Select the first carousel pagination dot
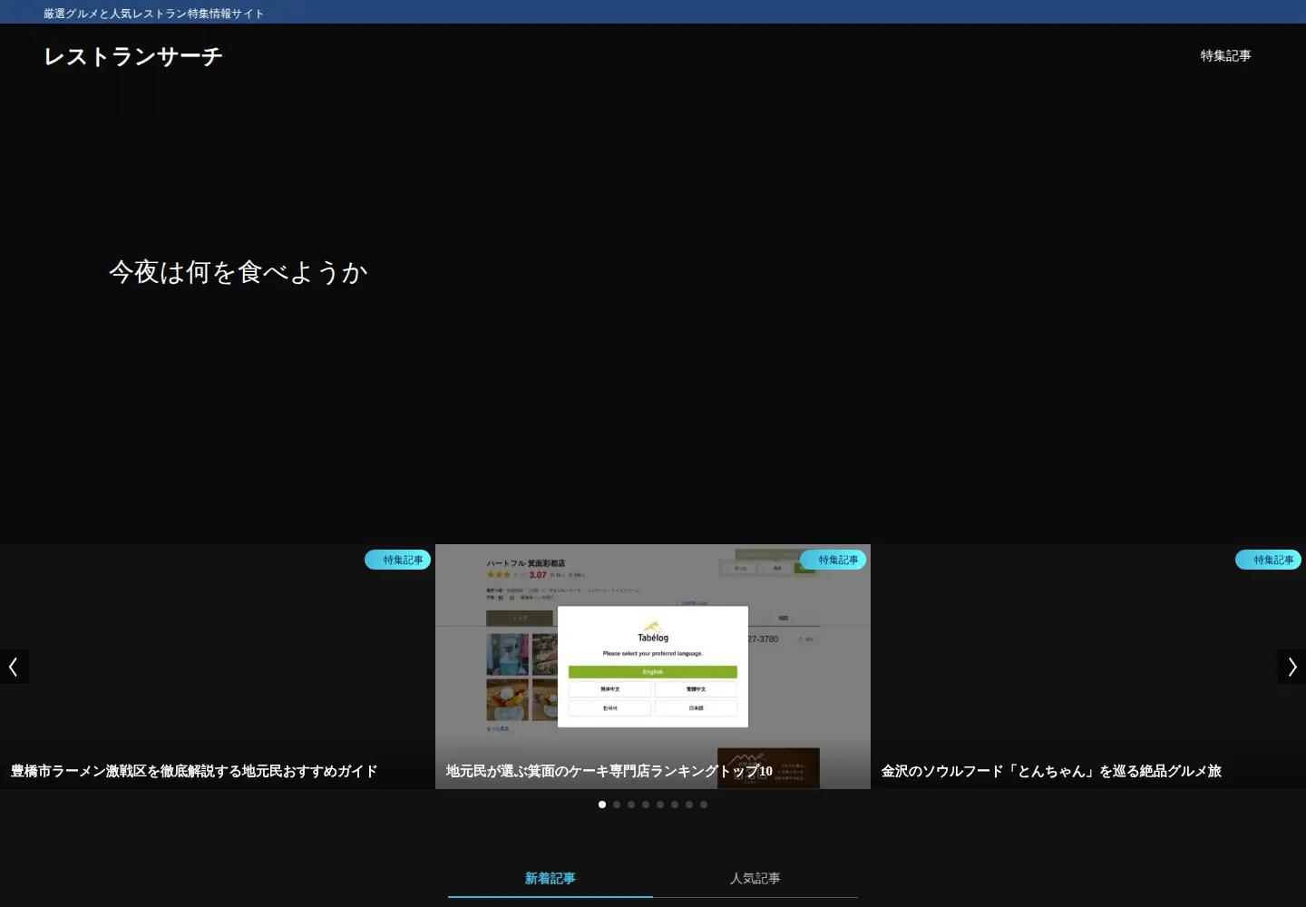Viewport: 1306px width, 907px height. point(602,805)
